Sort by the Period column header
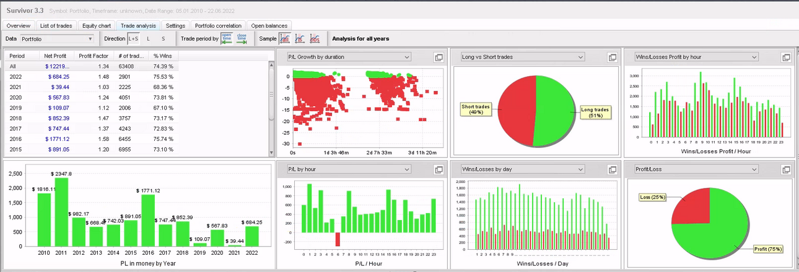Image resolution: width=799 pixels, height=272 pixels. (22, 56)
